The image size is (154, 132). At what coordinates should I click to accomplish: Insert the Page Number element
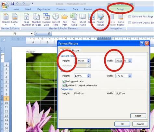(26, 20)
